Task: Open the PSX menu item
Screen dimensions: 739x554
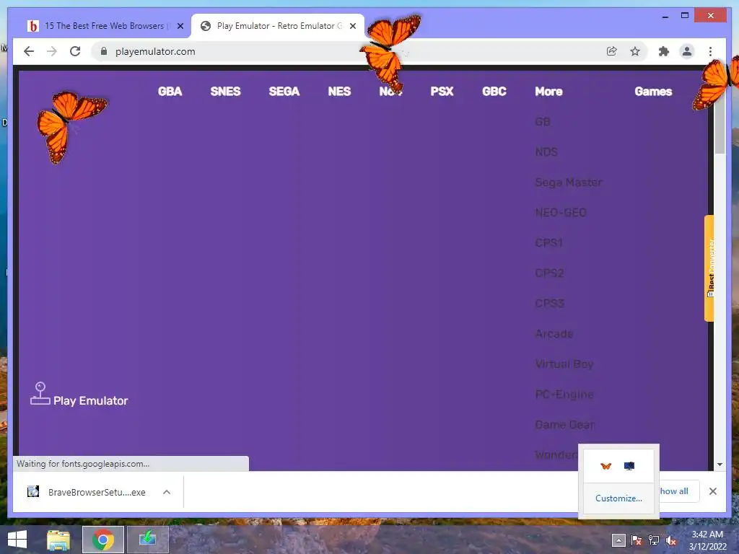Action: pyautogui.click(x=442, y=92)
